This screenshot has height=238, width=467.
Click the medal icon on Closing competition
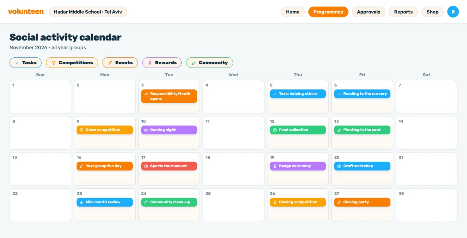pos(275,202)
